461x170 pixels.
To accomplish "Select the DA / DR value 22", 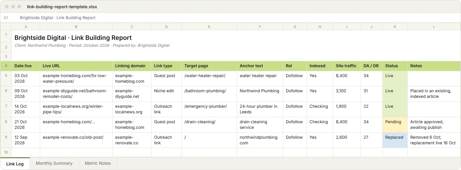I will click(x=371, y=109).
